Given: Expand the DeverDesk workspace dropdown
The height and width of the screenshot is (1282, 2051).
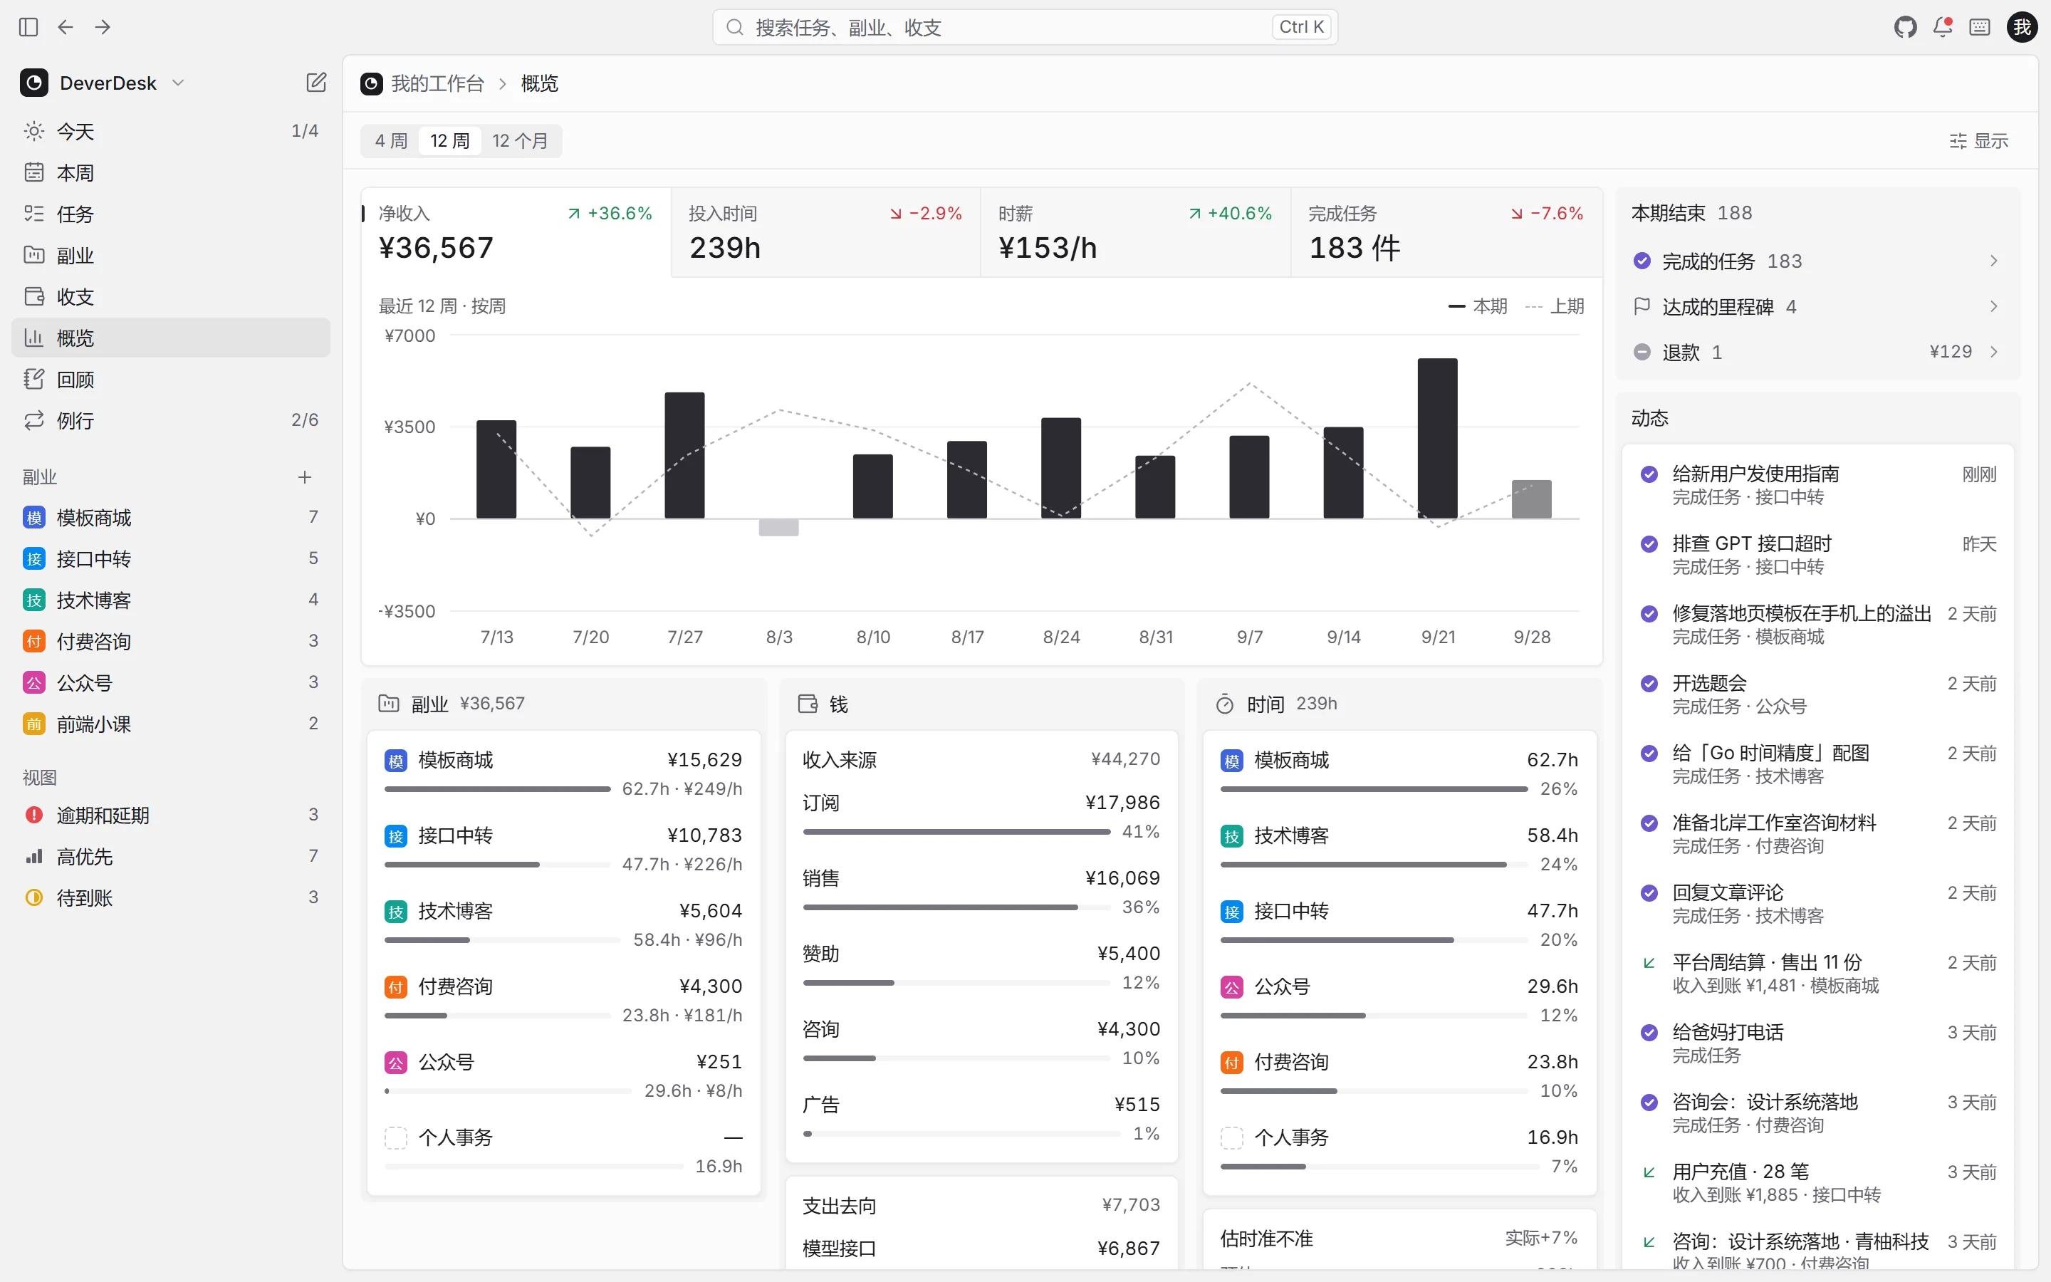Looking at the screenshot, I should [103, 82].
